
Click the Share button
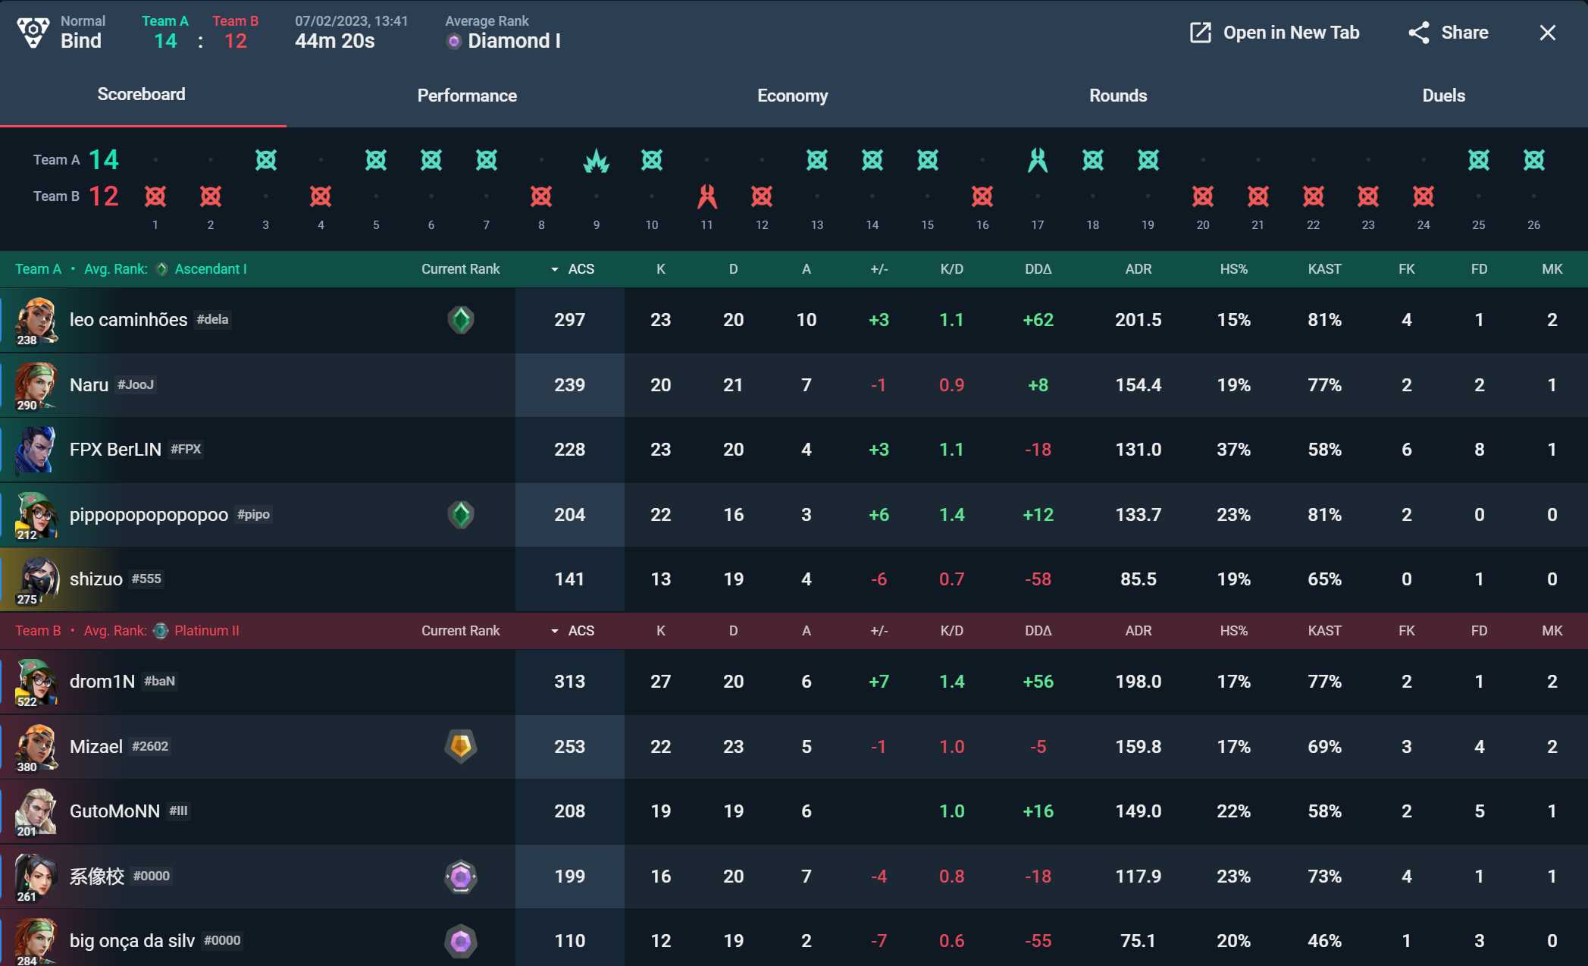click(1448, 33)
